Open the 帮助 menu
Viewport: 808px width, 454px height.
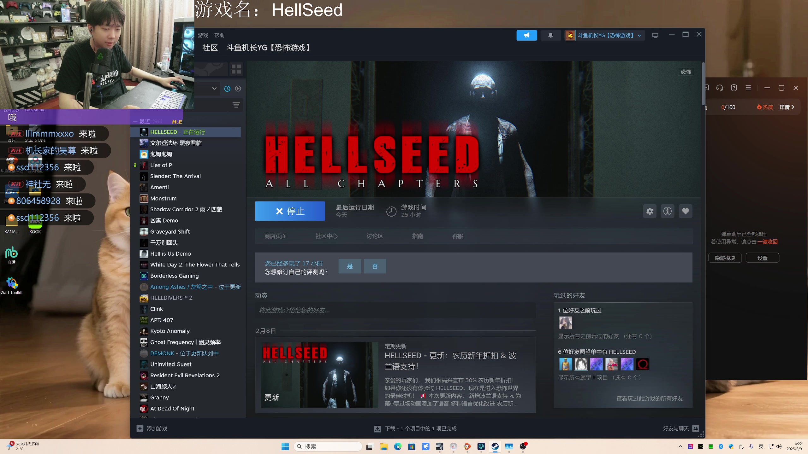[x=219, y=35]
